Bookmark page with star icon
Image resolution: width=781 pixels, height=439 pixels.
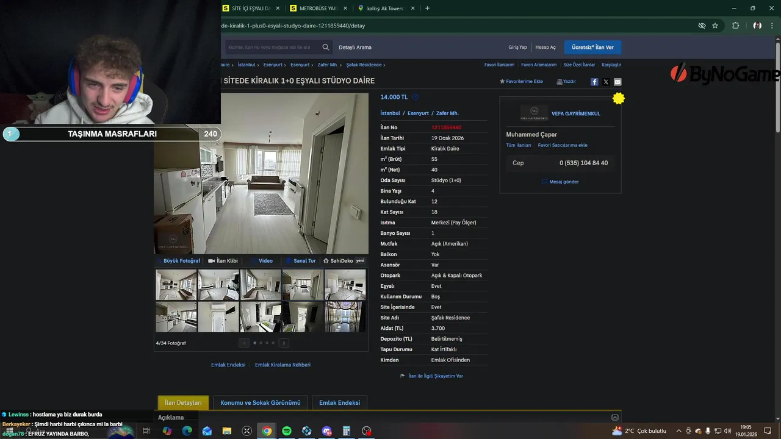(x=715, y=26)
